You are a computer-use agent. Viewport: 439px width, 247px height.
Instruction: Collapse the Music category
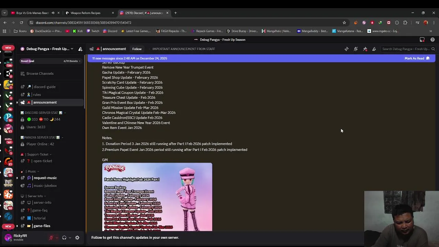tap(30, 171)
